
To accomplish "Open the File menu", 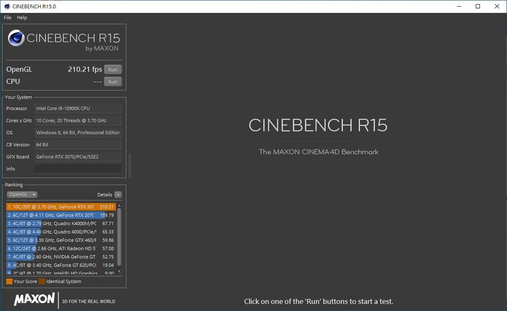I will pyautogui.click(x=8, y=18).
